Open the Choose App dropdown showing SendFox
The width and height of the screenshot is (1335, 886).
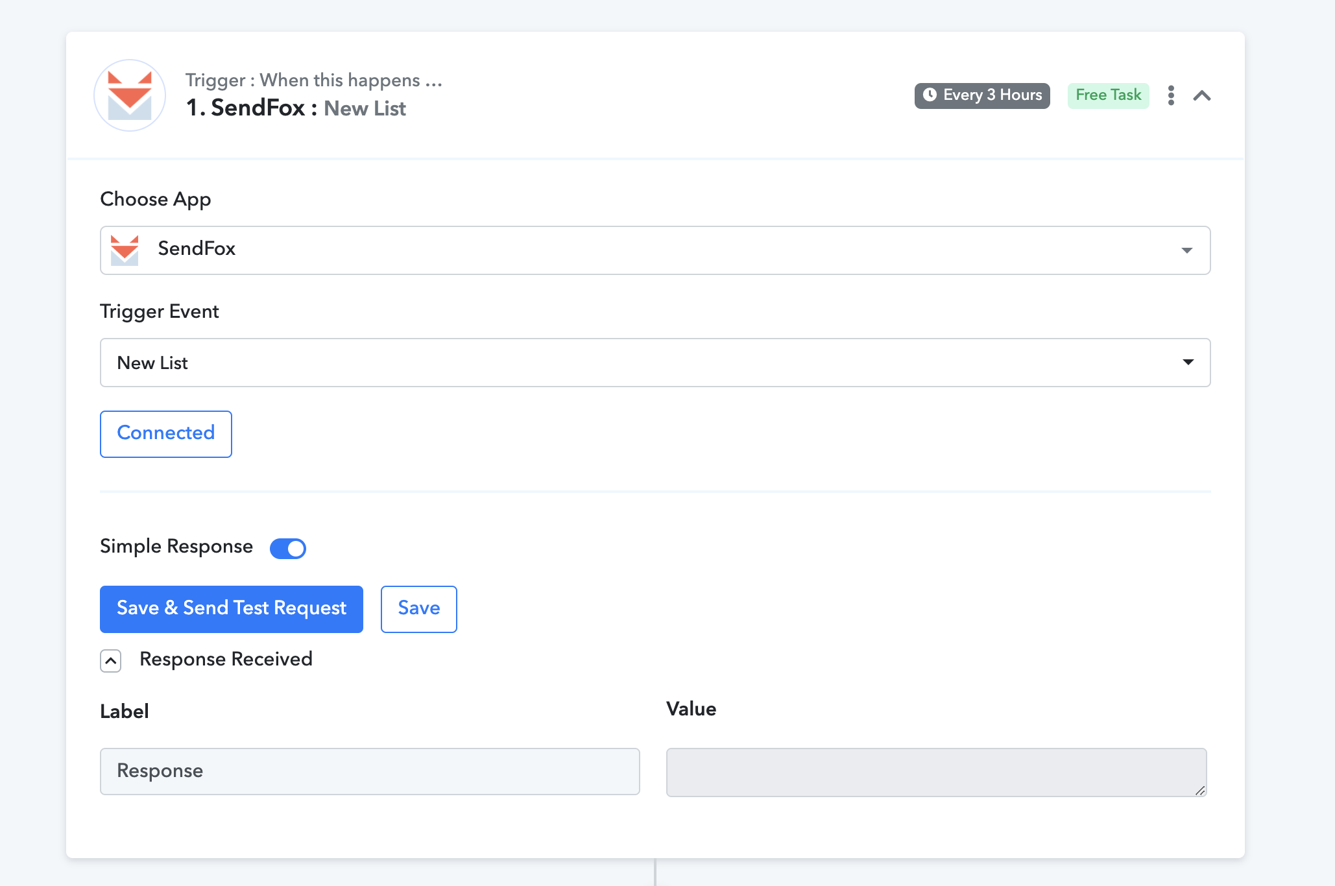[x=655, y=250]
